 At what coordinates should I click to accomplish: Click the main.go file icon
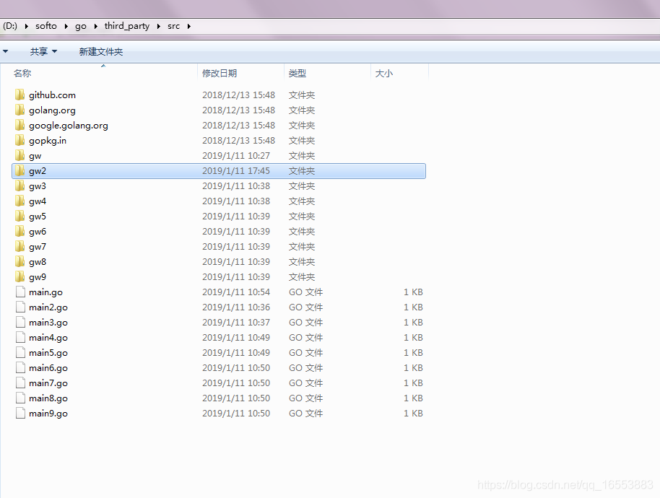(x=20, y=292)
